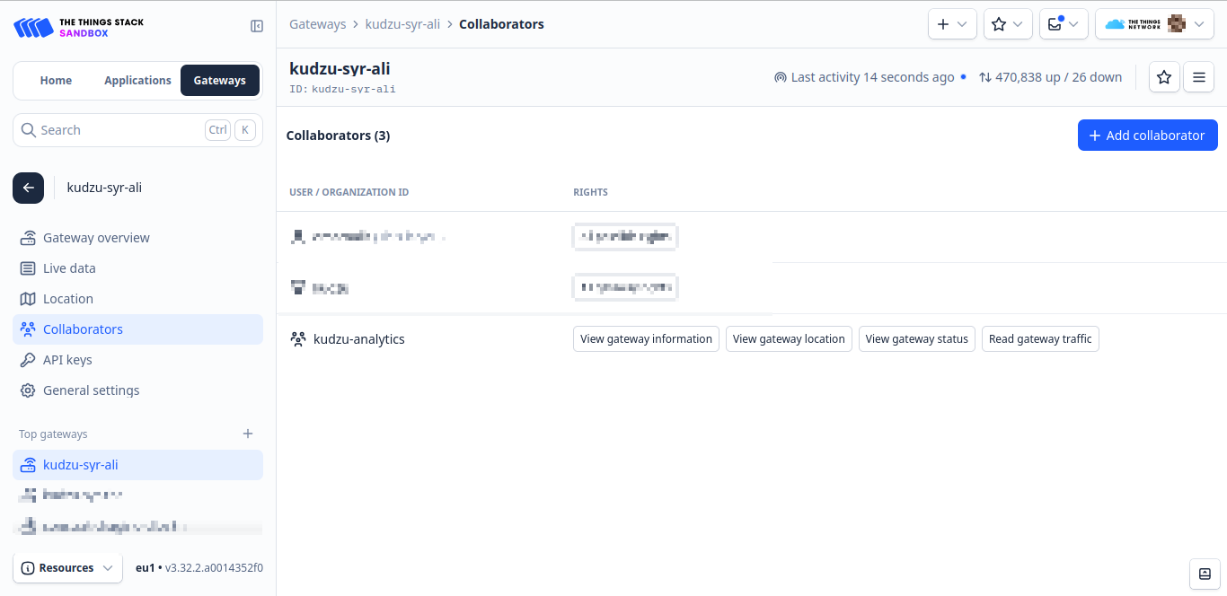The height and width of the screenshot is (596, 1227).
Task: Click Add collaborator button
Action: (1148, 136)
